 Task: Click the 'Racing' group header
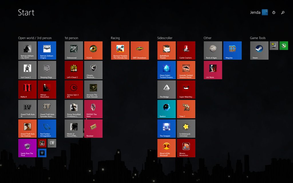(115, 38)
